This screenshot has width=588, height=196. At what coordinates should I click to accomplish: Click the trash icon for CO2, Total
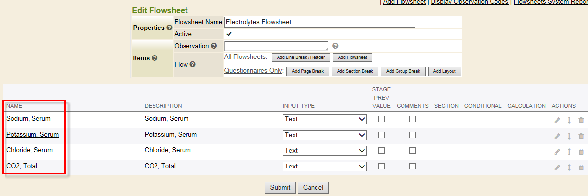coord(581,168)
